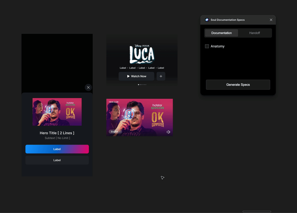Mute the OK Computer trailer speaker icon

(x=168, y=132)
